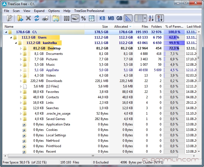The height and width of the screenshot is (167, 204).
Task: Select the Application Data shortcut icon
Action: tap(25, 125)
